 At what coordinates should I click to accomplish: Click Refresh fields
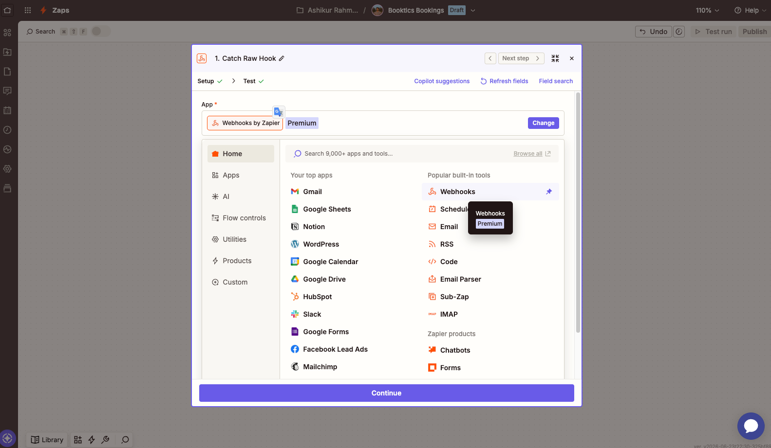coord(504,81)
